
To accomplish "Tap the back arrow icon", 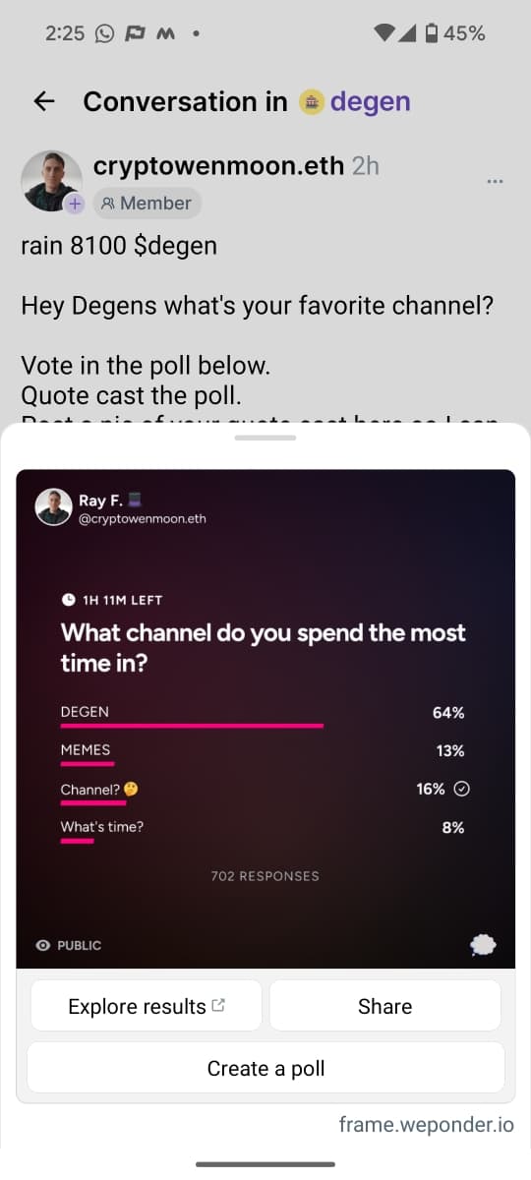I will (43, 101).
